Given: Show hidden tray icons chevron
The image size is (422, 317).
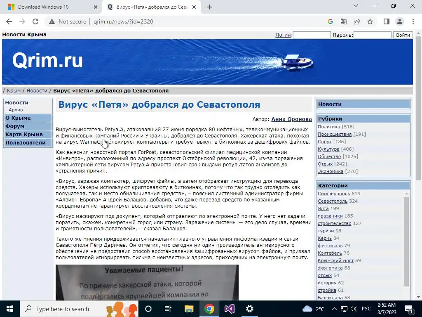Looking at the screenshot, I should point(334,309).
